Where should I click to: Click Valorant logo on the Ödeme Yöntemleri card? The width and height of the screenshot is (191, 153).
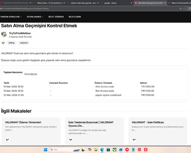[x=7, y=140]
